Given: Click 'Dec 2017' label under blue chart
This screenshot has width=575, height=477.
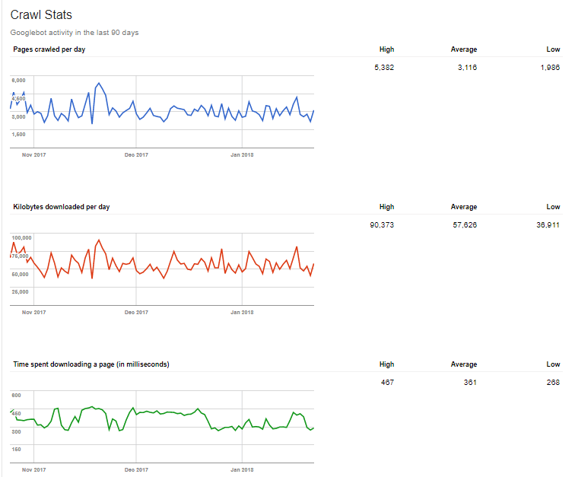Looking at the screenshot, I should tap(136, 155).
